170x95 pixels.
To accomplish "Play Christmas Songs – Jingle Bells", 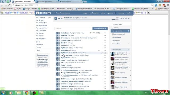I will [x=57, y=68].
